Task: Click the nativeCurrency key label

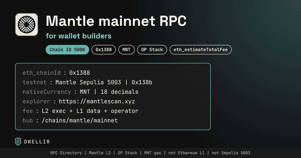Action: pos(47,92)
